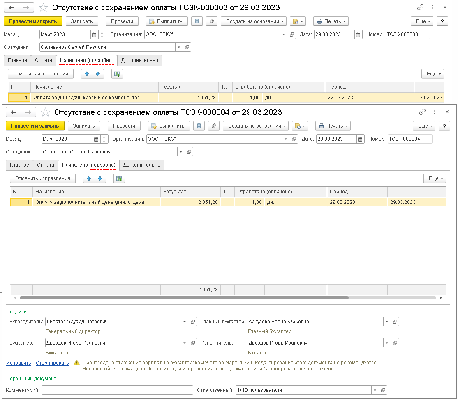Viewport: 458px width, 400px height.
Task: Follow the Сторнировать link
Action: pos(52,363)
